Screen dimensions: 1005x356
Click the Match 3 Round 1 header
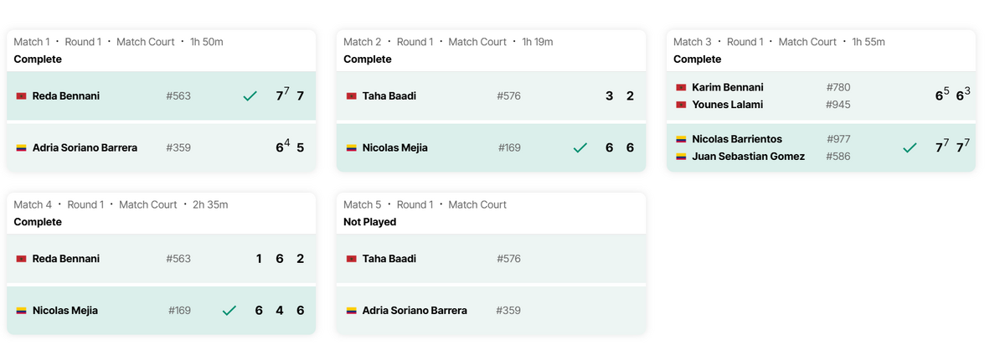point(779,42)
